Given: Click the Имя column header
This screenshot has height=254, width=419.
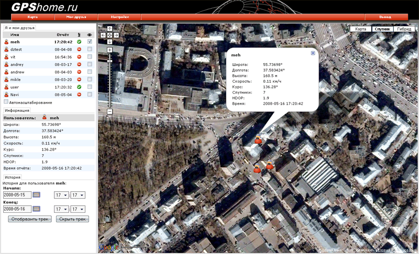Looking at the screenshot, I should pyautogui.click(x=15, y=34).
